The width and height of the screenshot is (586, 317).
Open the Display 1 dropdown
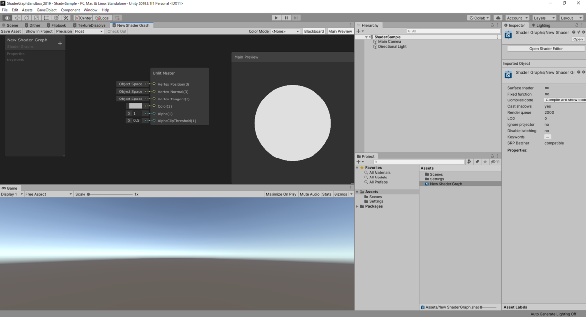pos(12,194)
